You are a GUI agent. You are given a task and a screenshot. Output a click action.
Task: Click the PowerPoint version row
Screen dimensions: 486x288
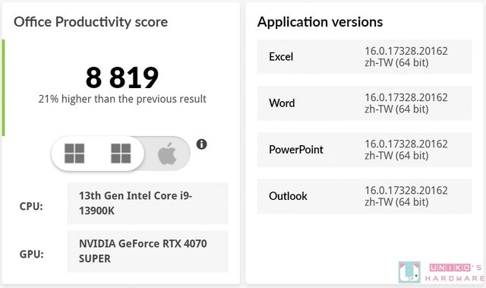364,150
